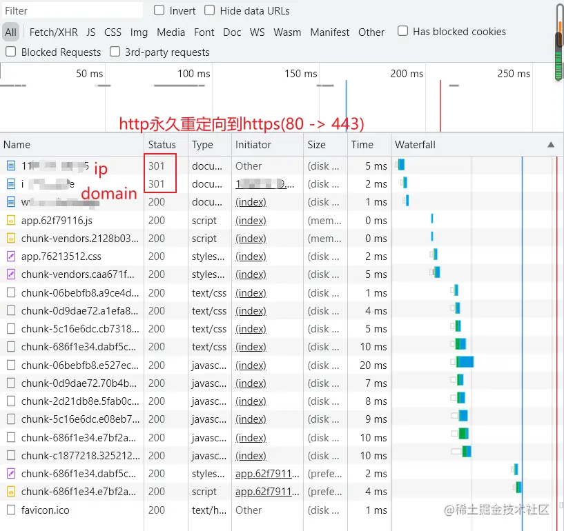This screenshot has width=564, height=531.
Task: Click script icon of chunk-vendors.2128b03 row
Action: pos(11,238)
